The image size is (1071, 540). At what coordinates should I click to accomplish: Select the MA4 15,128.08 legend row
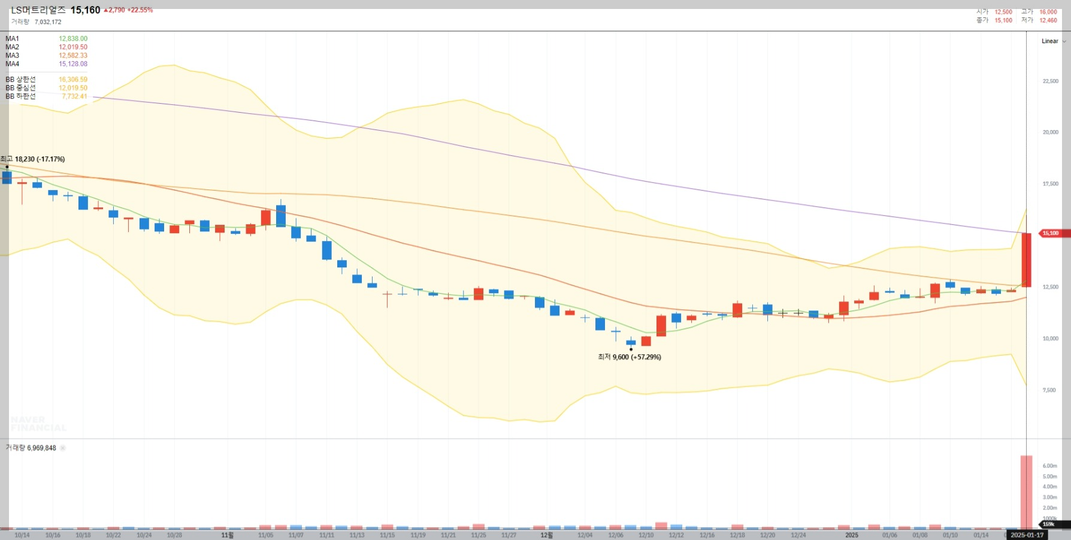point(46,64)
